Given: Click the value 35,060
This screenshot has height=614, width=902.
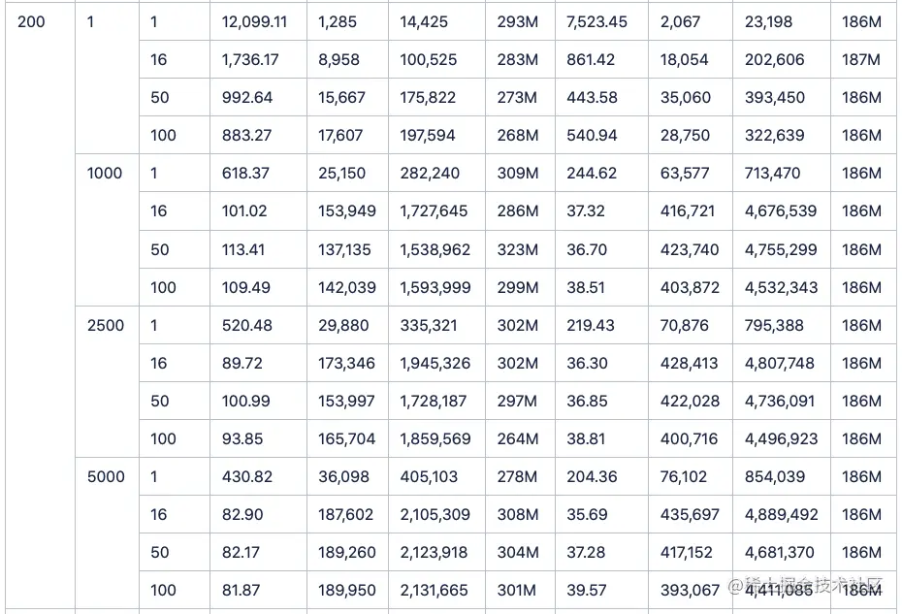Looking at the screenshot, I should pyautogui.click(x=685, y=97).
